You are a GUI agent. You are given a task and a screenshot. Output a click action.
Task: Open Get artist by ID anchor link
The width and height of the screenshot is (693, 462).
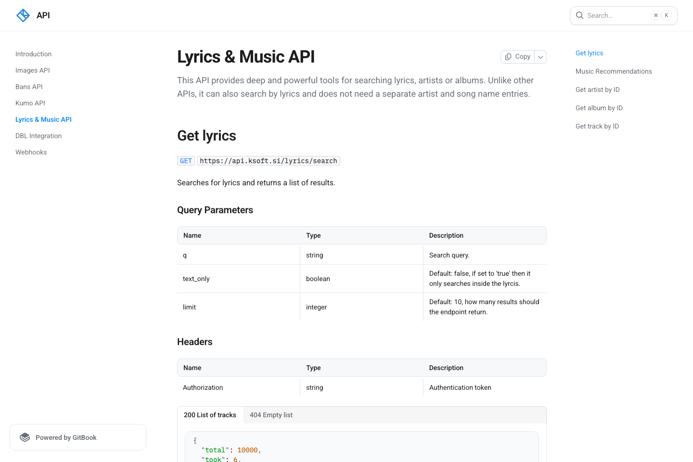[x=597, y=90]
